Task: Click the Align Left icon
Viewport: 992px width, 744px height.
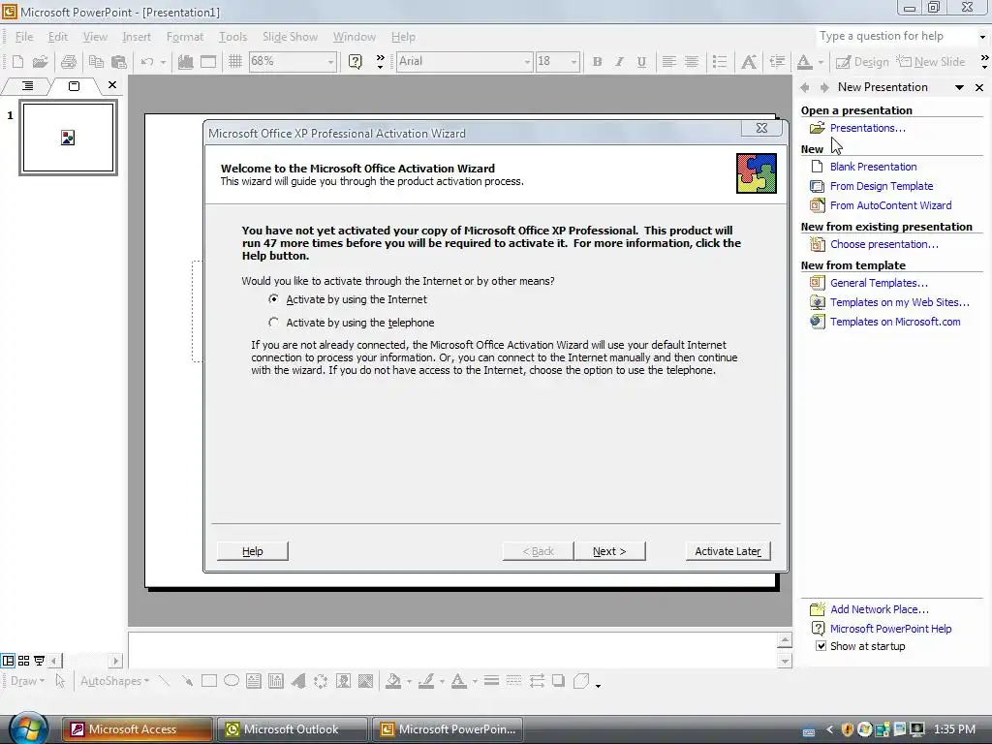Action: tap(668, 61)
